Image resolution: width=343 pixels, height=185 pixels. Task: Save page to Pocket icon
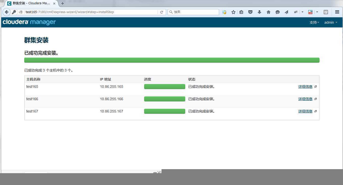click(x=250, y=12)
